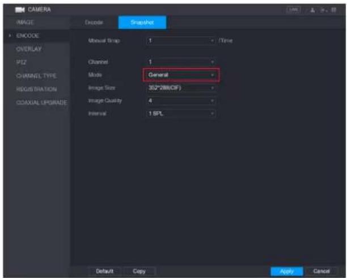Open the QR code icon in the header
The width and height of the screenshot is (347, 278).
click(x=333, y=10)
